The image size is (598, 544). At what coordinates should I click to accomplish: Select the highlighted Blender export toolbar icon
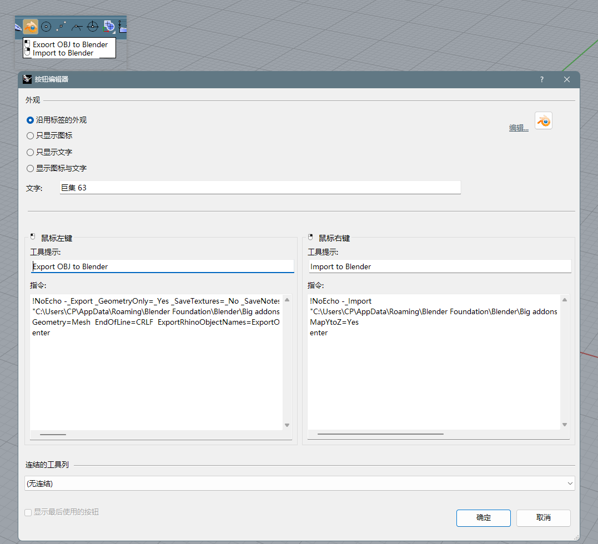coord(30,26)
